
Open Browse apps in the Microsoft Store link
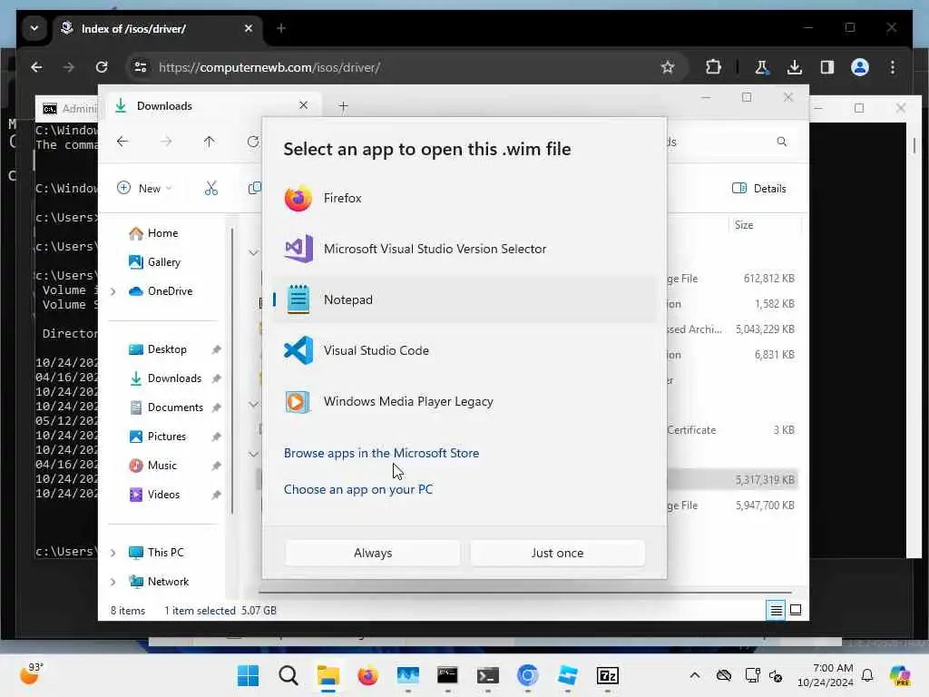click(381, 453)
